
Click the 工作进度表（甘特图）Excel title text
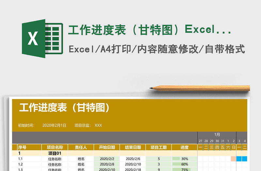click(150, 30)
